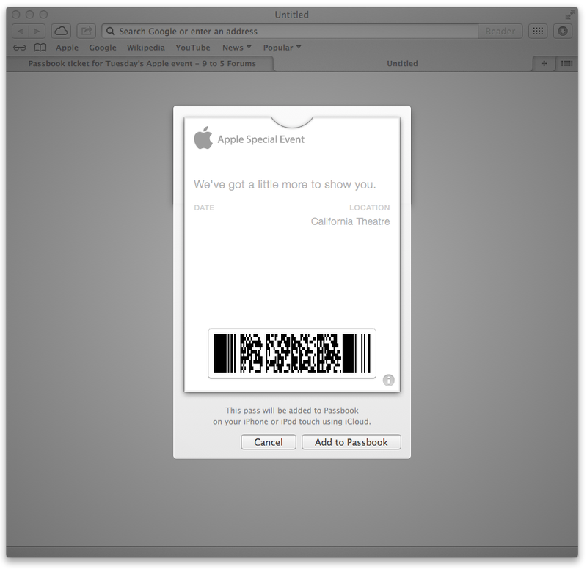
Task: Switch to the Passbook ticket tab
Action: tap(142, 64)
